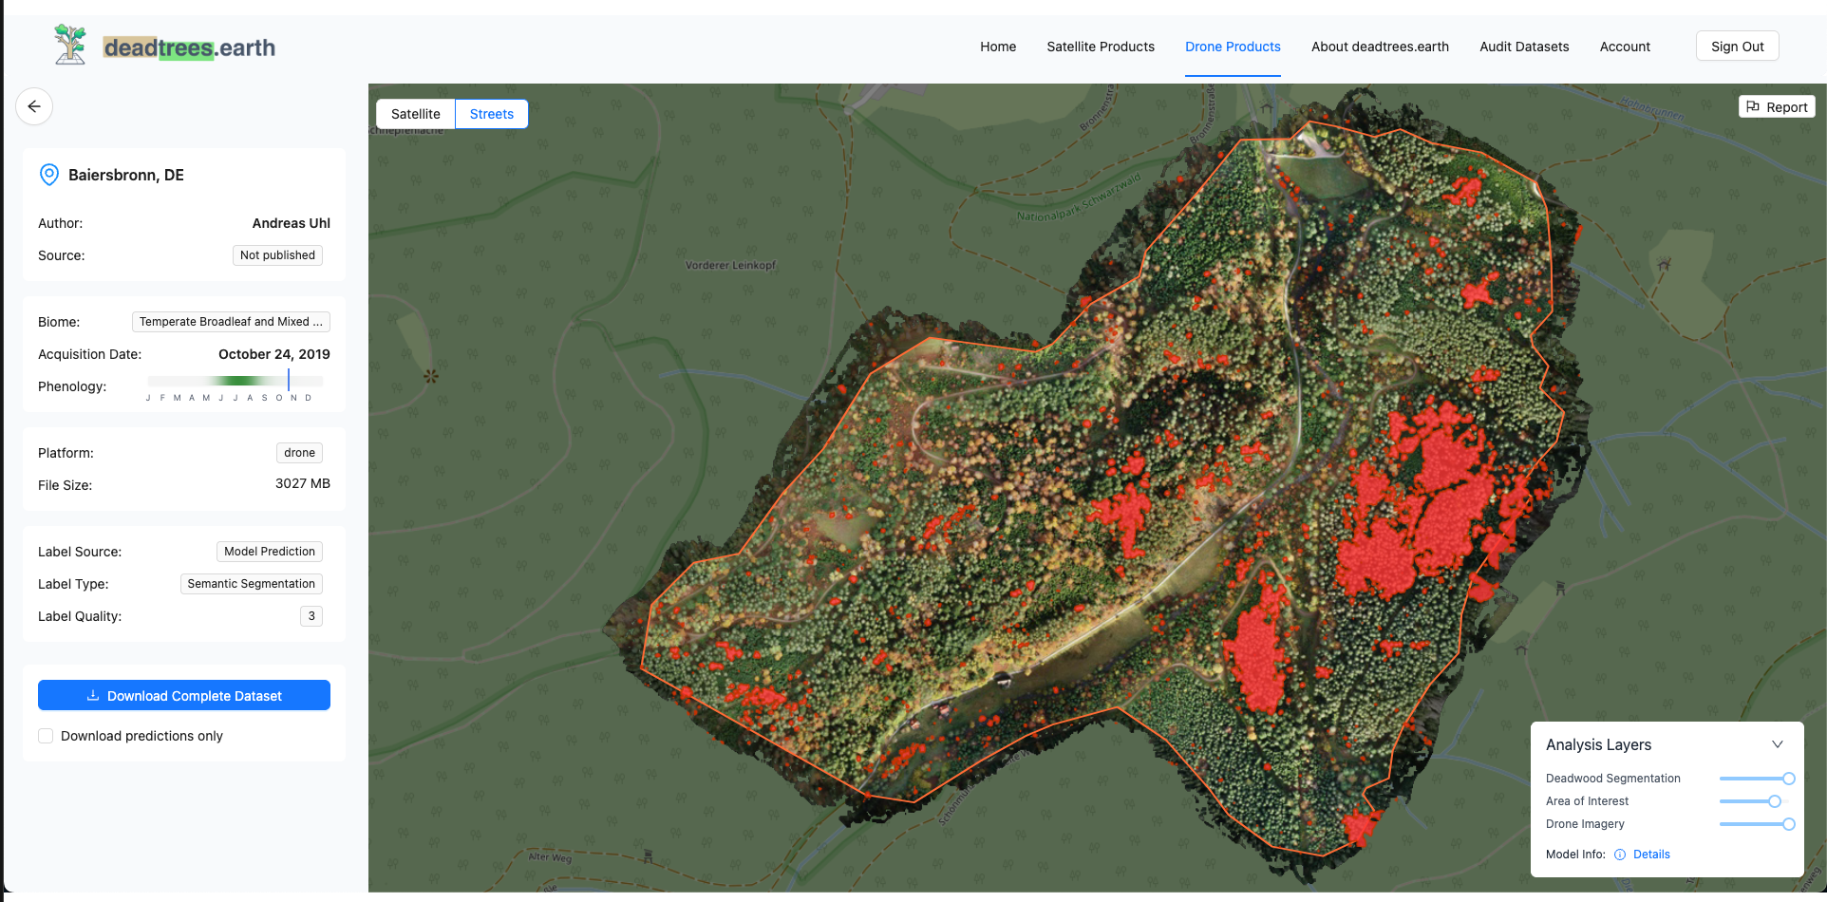Open the Audit Datasets page
The height and width of the screenshot is (902, 1827).
pos(1523,46)
